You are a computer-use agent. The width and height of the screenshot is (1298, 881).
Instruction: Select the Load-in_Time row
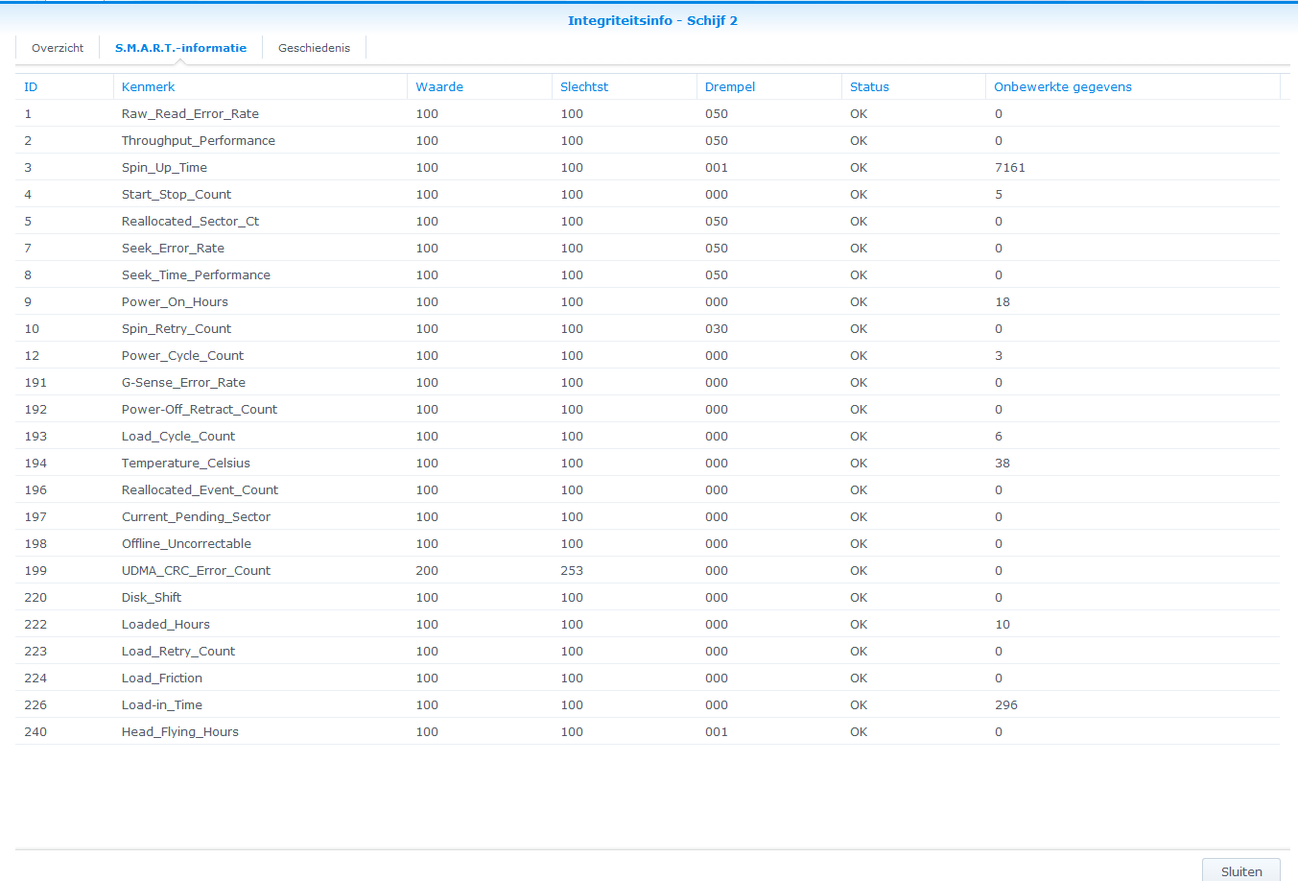point(161,705)
